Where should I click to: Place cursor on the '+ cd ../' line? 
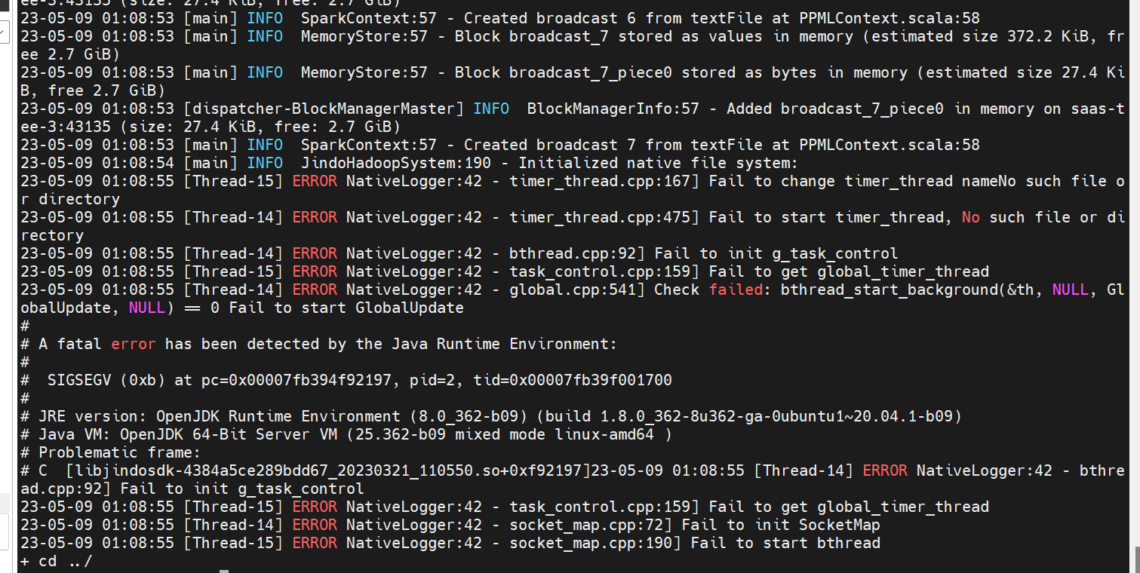click(57, 561)
